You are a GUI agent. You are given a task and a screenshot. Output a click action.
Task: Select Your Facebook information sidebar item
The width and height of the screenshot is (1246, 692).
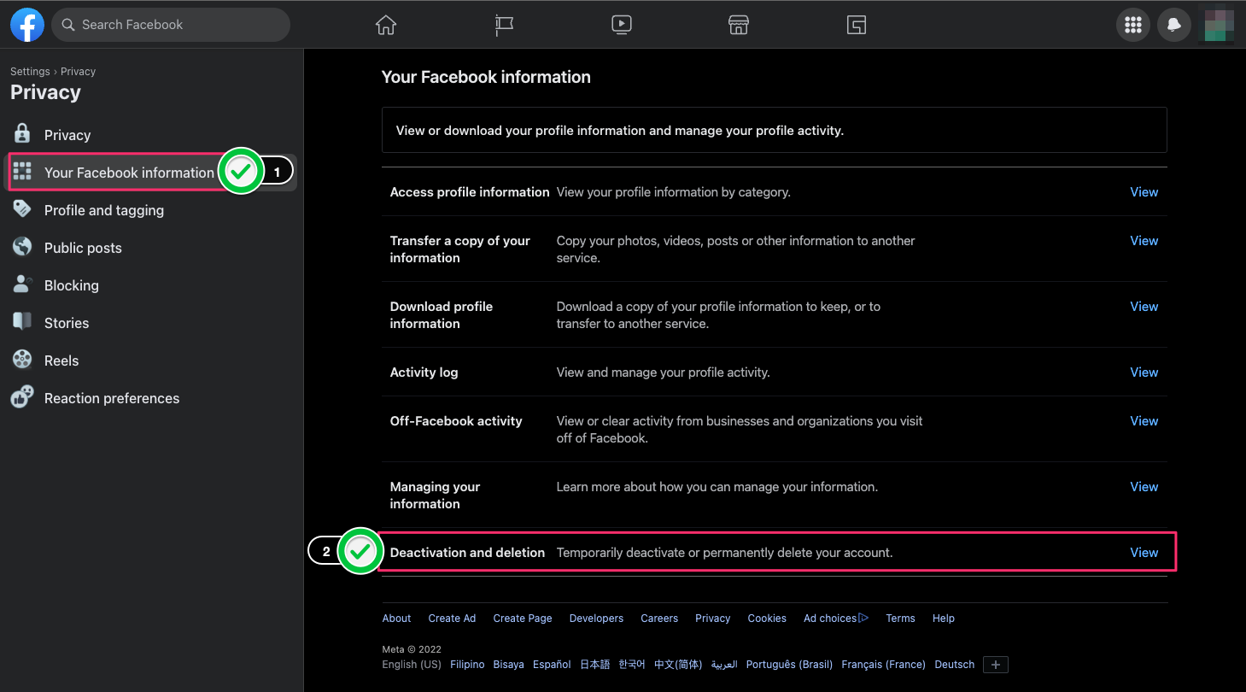click(152, 173)
